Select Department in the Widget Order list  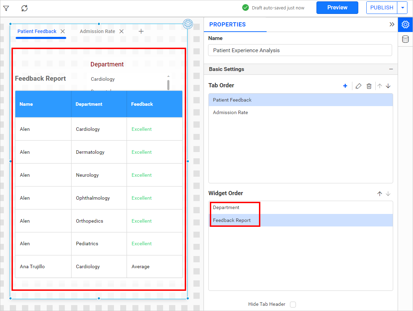pyautogui.click(x=225, y=207)
